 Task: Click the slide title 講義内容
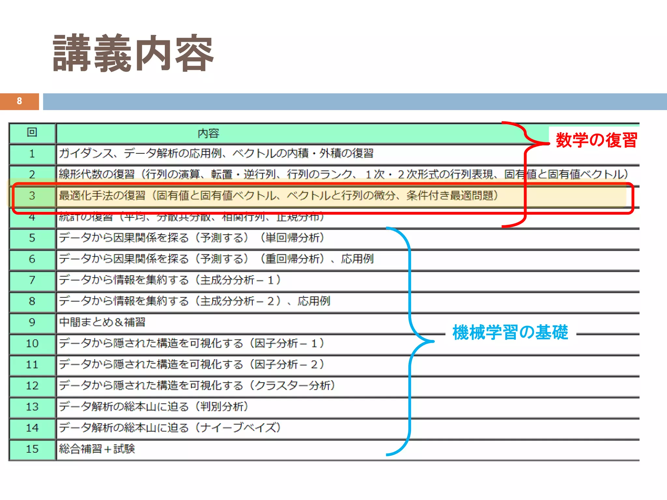133,53
